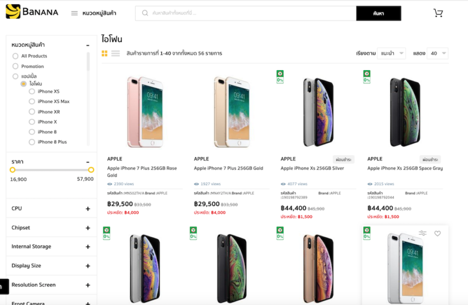Choose the Promotion category radio button

coord(16,67)
